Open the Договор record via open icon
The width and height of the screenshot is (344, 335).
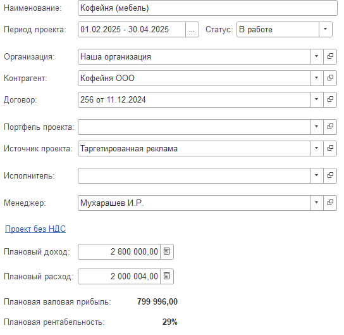click(330, 99)
